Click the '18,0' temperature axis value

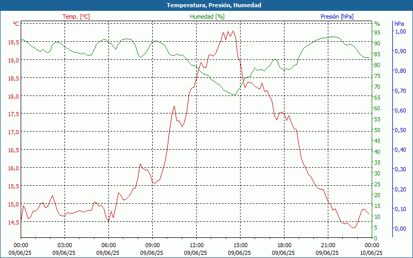click(14, 96)
